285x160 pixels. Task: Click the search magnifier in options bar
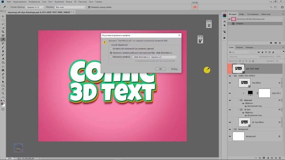coord(271,7)
